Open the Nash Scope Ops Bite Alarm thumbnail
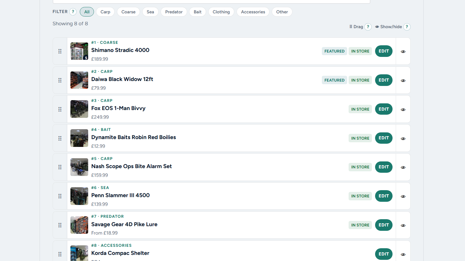Viewport: 465px width, 261px height. coord(79,167)
